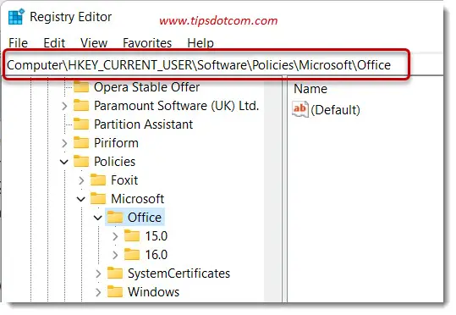Viewport: 456px width, 315px height.
Task: Select the 15.0 folder icon
Action: pyautogui.click(x=132, y=235)
